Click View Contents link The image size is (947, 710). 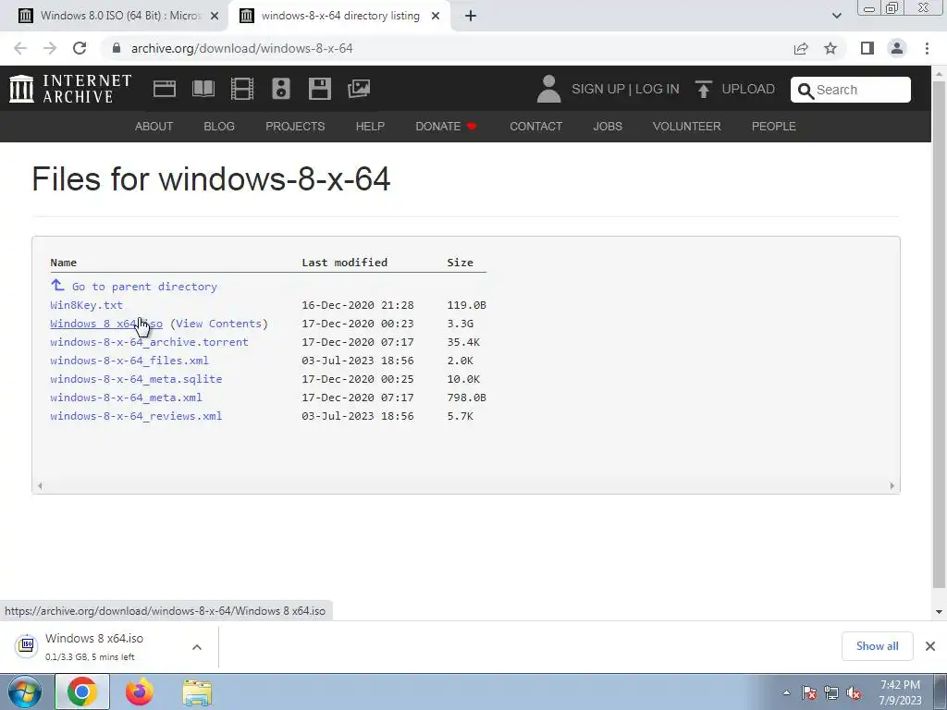pyautogui.click(x=218, y=324)
